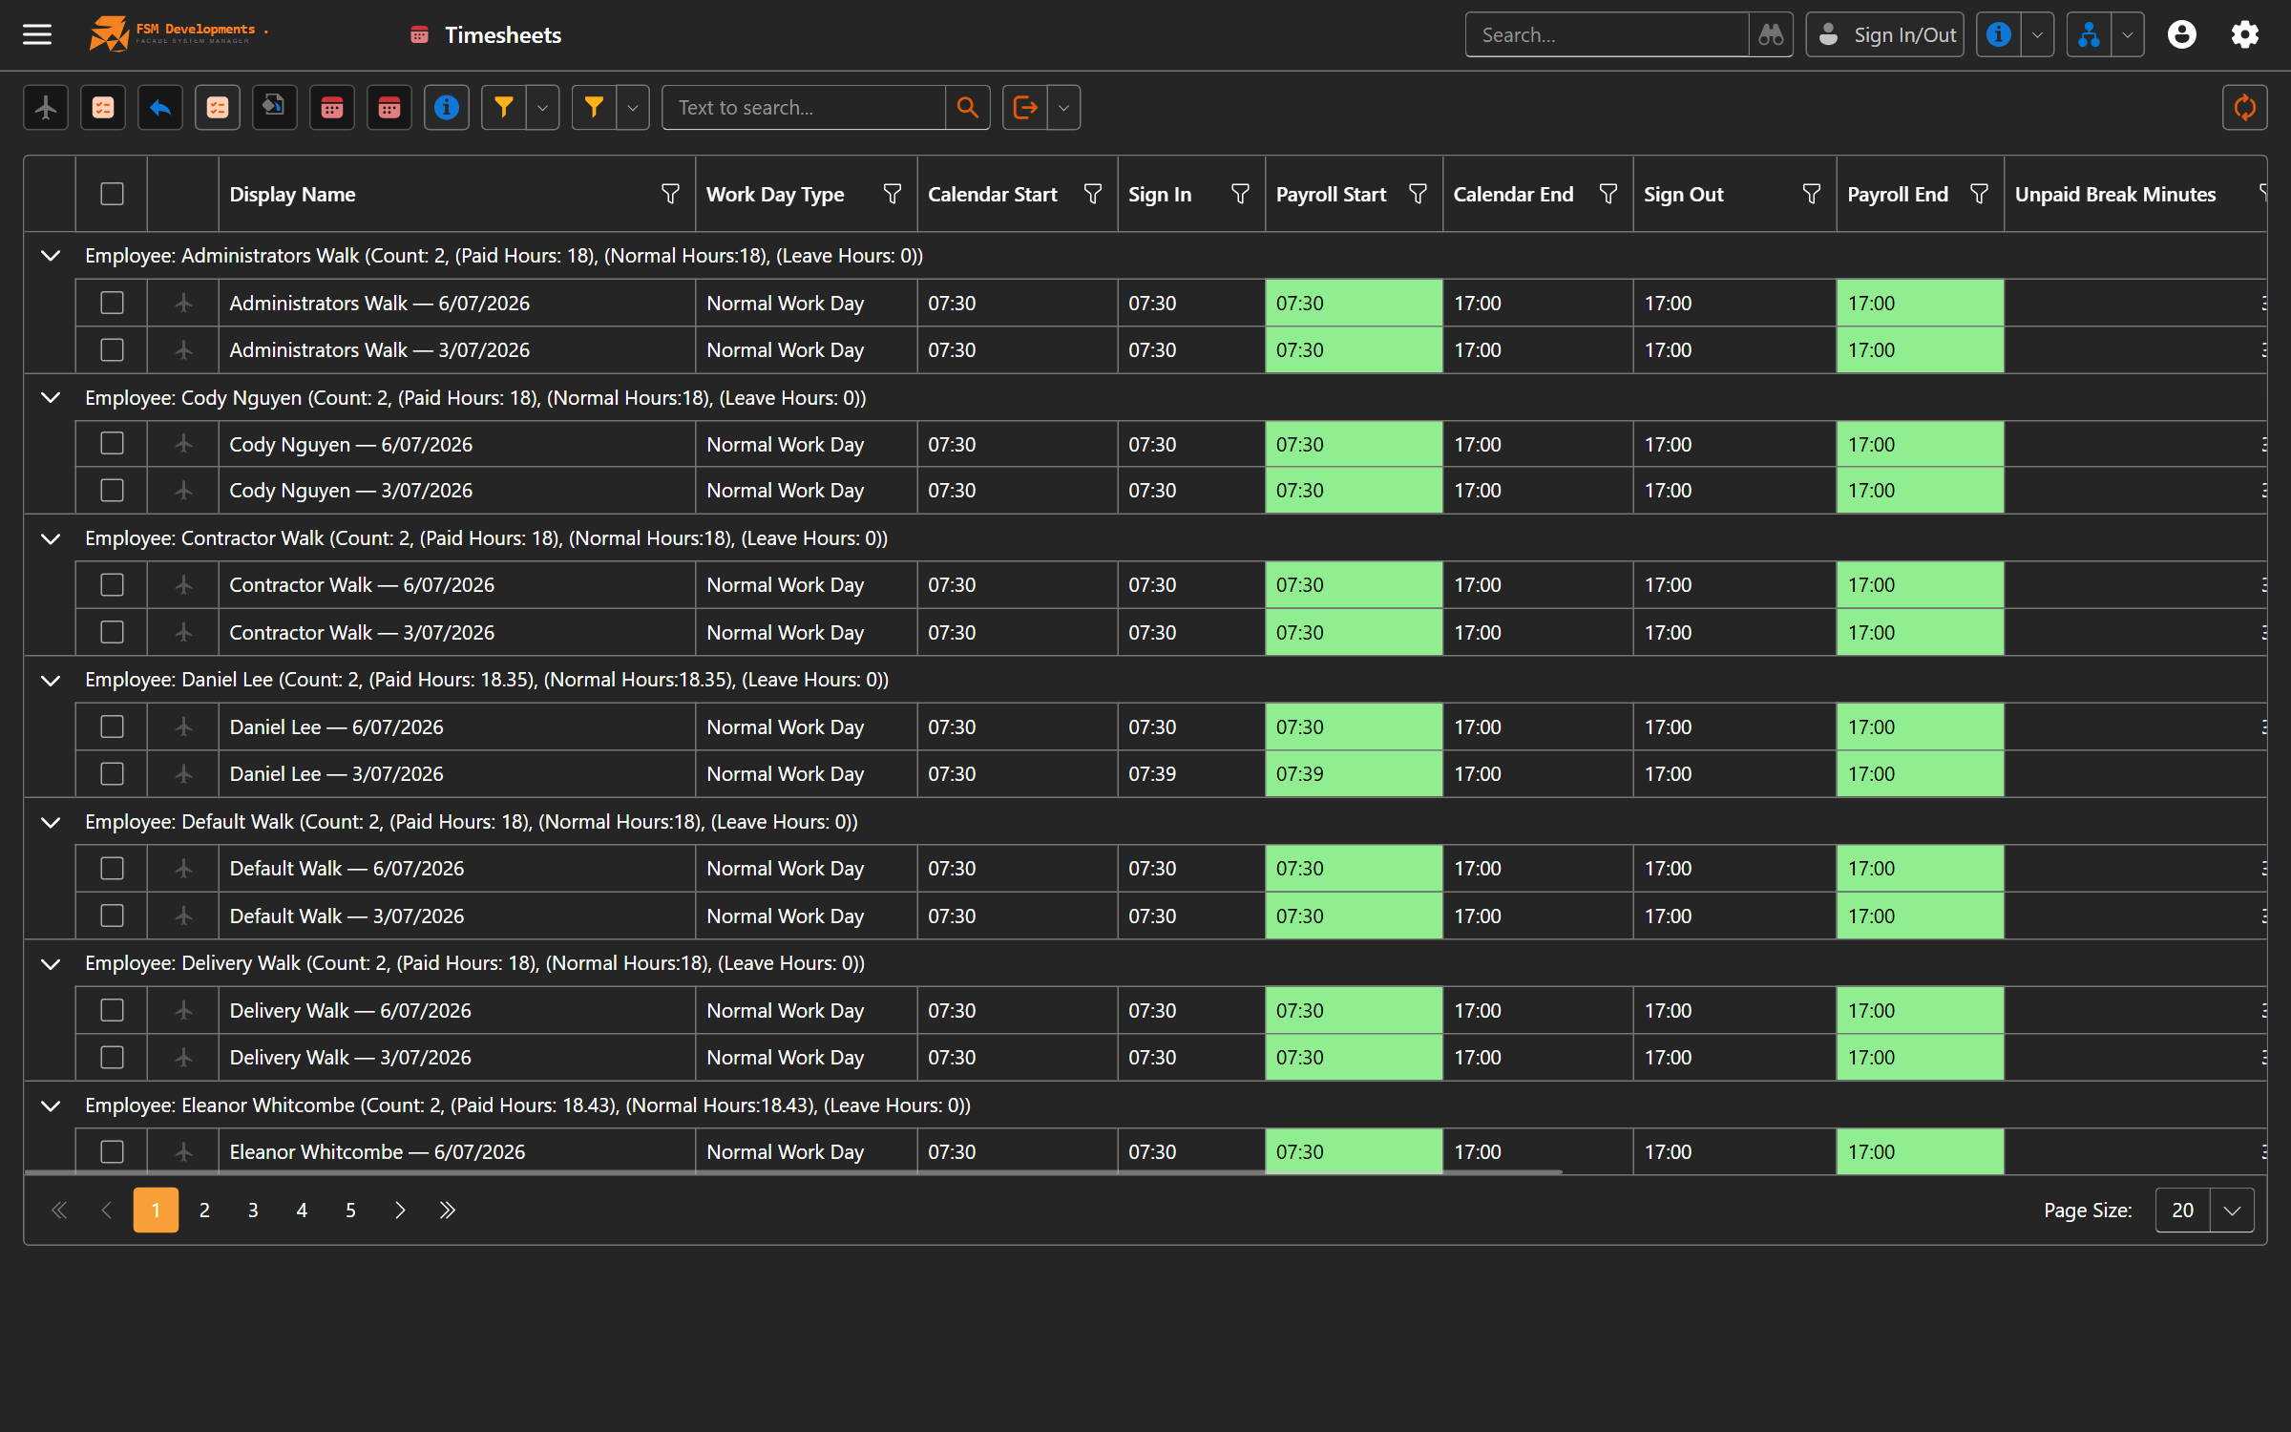Click the Sign In/Out button

pos(1884,35)
